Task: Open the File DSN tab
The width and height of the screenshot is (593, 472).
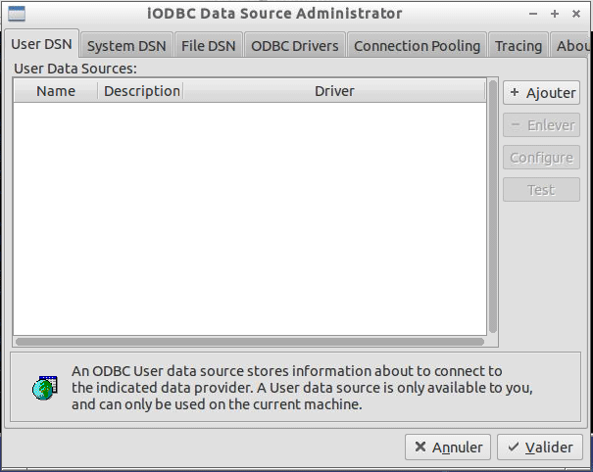Action: tap(209, 46)
